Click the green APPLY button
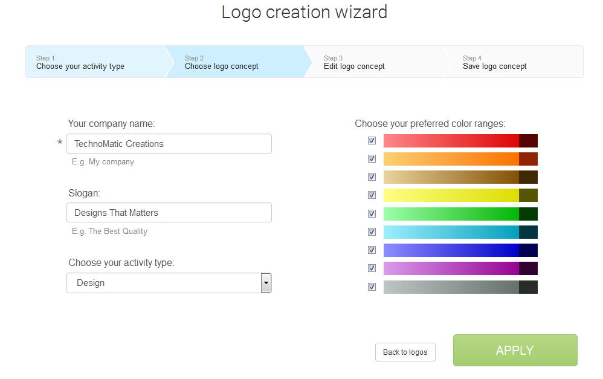This screenshot has width=603, height=379. pos(515,350)
